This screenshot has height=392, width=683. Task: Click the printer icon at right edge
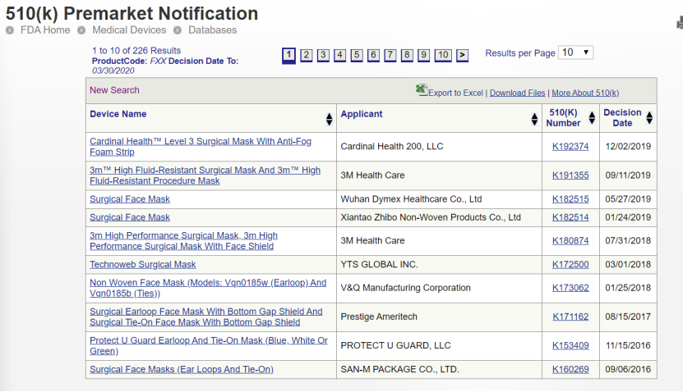click(x=680, y=23)
